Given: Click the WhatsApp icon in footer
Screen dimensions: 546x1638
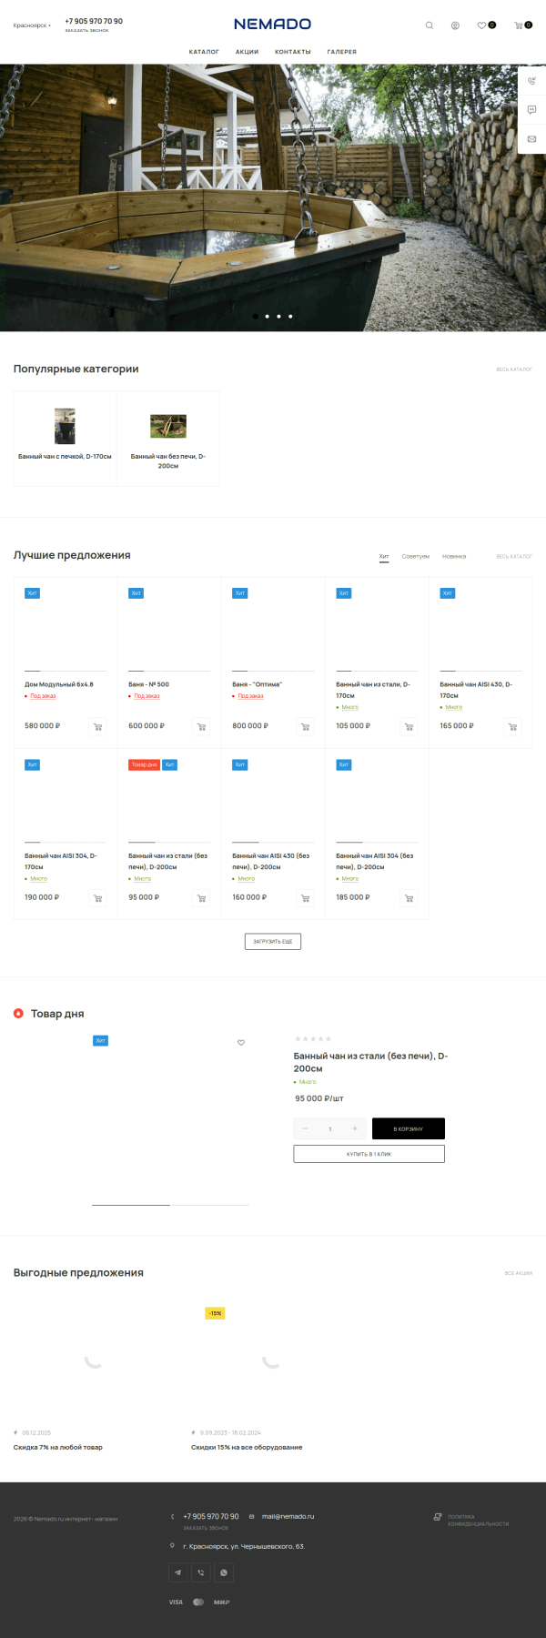Looking at the screenshot, I should tap(224, 1572).
